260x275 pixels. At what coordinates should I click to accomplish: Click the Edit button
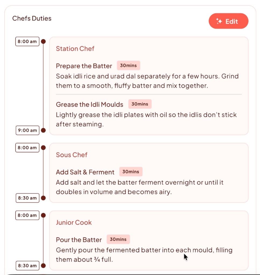click(229, 21)
